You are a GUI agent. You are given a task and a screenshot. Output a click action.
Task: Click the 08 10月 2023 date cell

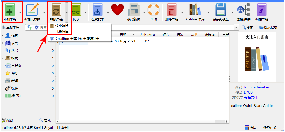[125, 41]
